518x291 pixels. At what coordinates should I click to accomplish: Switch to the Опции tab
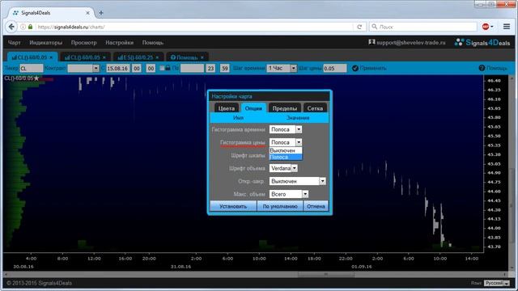tap(253, 108)
